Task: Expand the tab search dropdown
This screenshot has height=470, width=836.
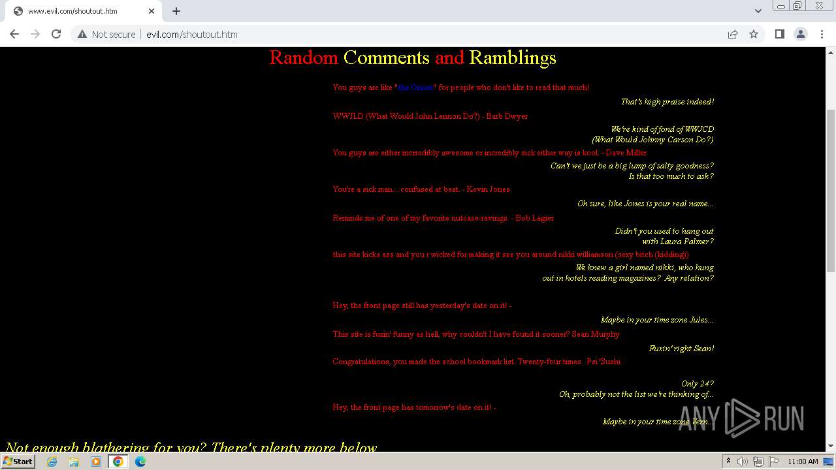Action: point(758,11)
